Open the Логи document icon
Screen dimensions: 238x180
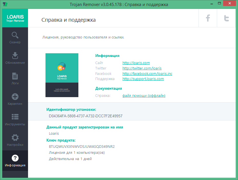(x=15, y=76)
